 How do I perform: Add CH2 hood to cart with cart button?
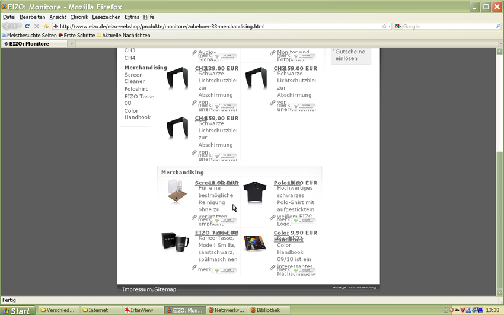pyautogui.click(x=225, y=106)
